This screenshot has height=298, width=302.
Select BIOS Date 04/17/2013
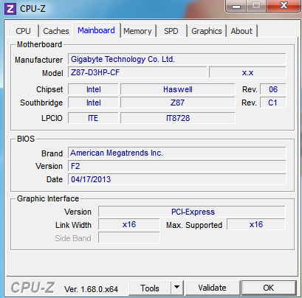tap(177, 179)
